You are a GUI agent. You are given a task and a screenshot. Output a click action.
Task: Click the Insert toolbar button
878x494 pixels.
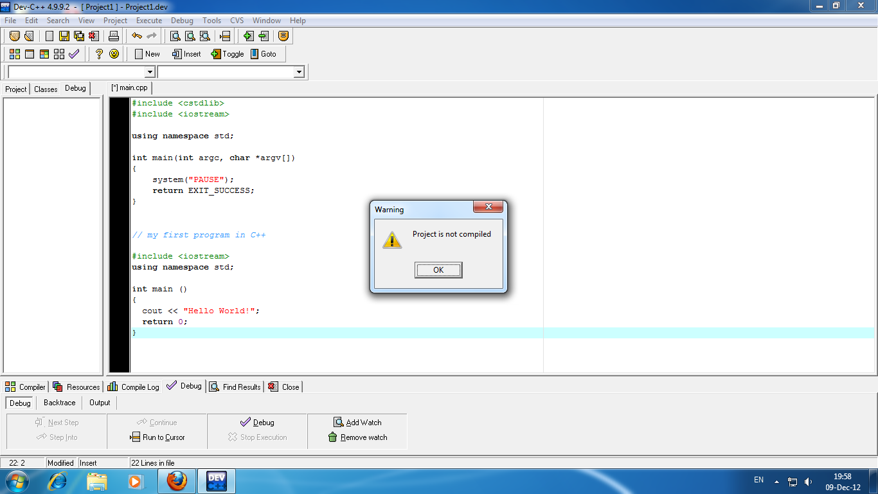(186, 54)
